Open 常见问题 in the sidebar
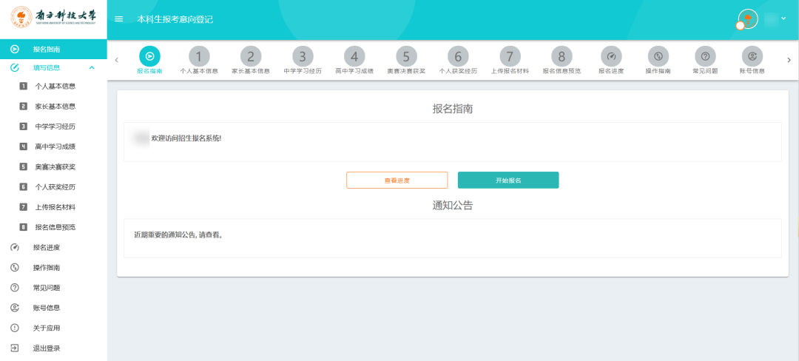 pyautogui.click(x=47, y=288)
